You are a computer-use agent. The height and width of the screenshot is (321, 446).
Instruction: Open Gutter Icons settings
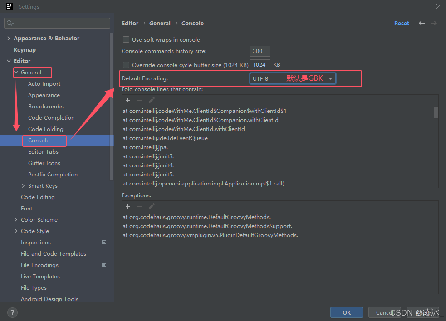coord(44,163)
